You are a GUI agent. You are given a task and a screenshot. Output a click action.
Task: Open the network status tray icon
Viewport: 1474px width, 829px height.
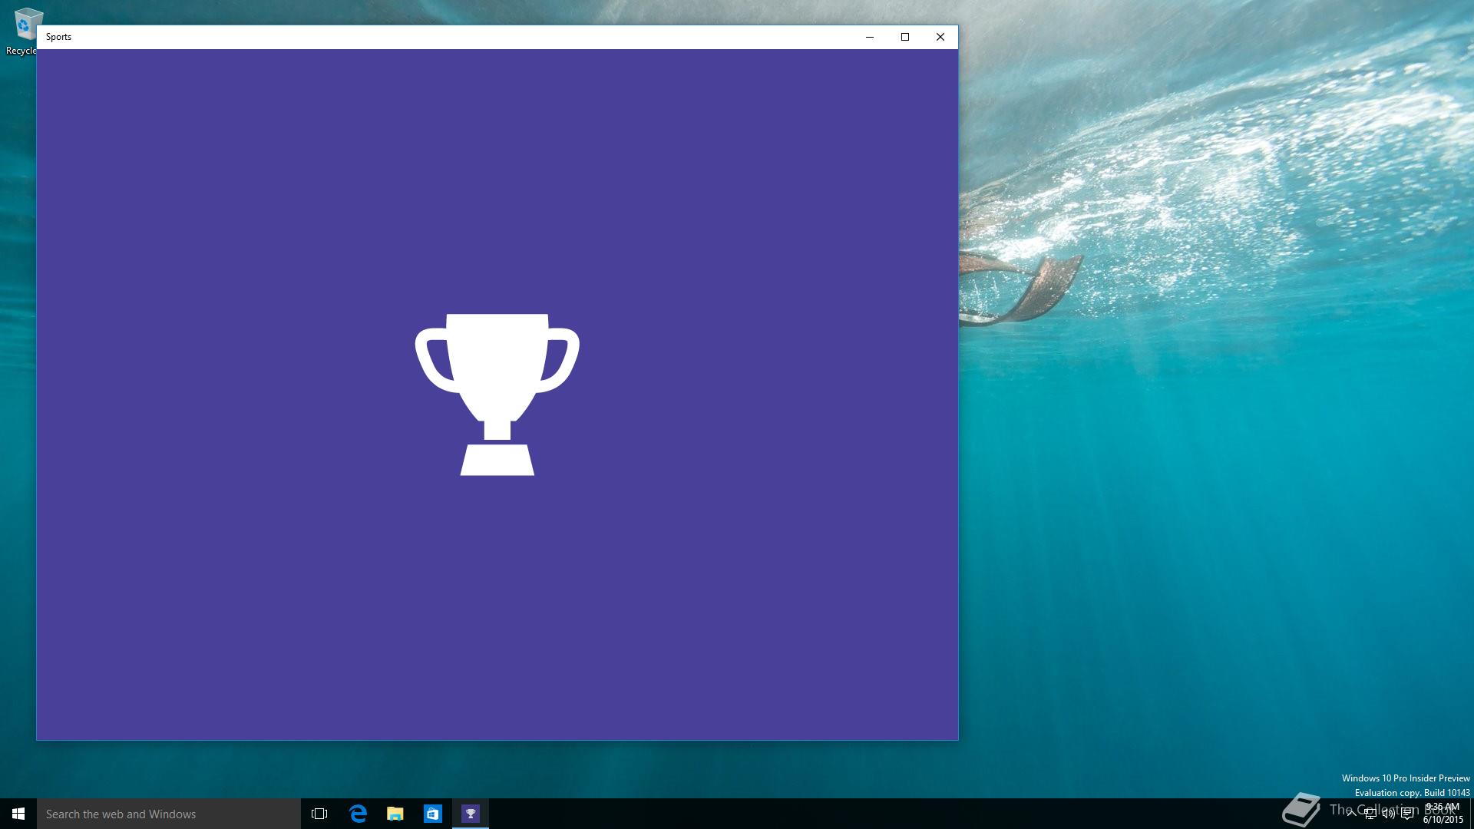coord(1370,814)
